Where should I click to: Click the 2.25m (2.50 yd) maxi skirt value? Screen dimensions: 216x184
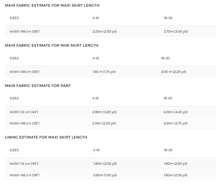coord(105,31)
